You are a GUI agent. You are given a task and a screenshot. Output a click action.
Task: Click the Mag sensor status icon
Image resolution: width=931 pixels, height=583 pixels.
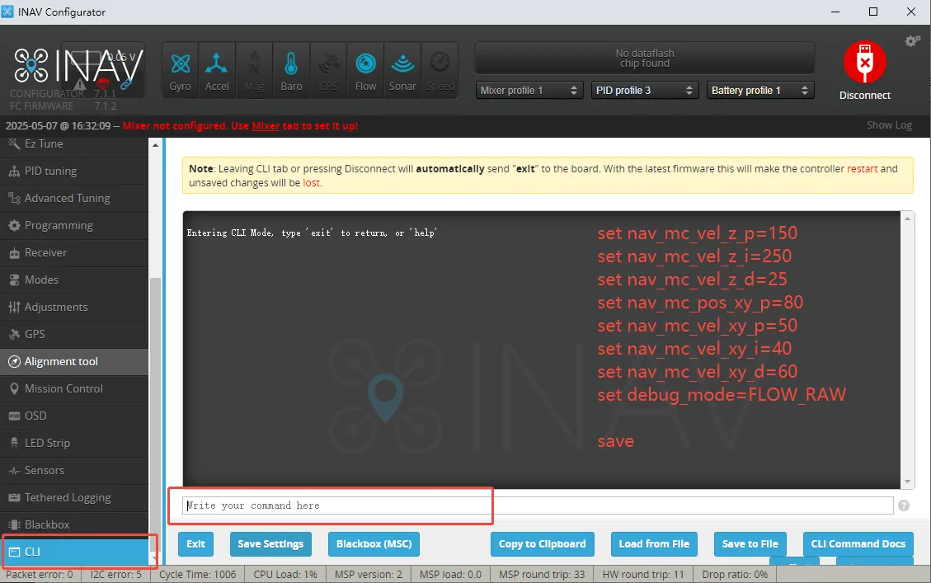point(254,71)
